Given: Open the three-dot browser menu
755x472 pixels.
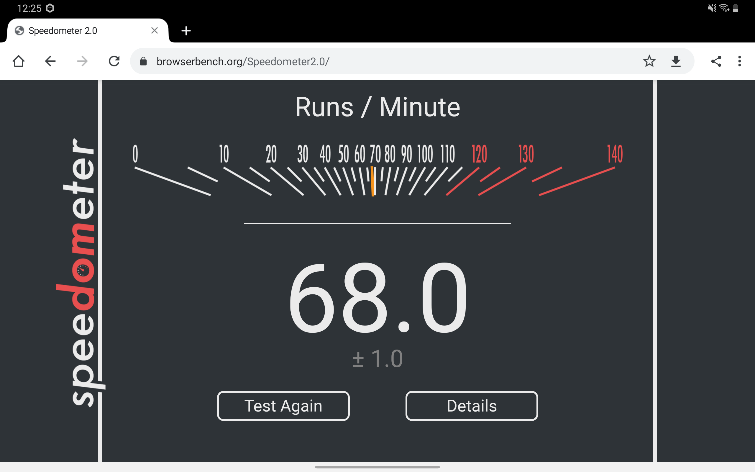Looking at the screenshot, I should 739,61.
